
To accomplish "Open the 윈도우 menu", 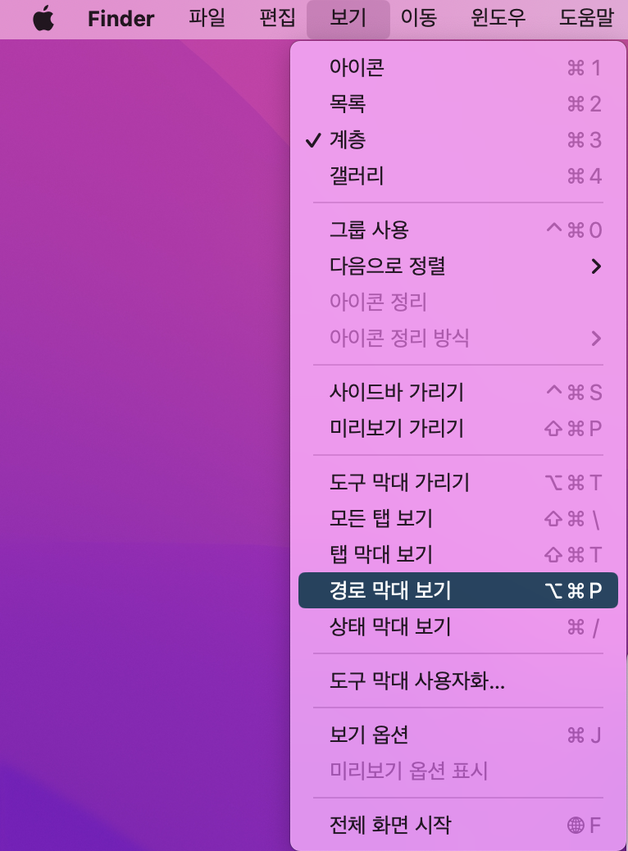I will coord(498,19).
